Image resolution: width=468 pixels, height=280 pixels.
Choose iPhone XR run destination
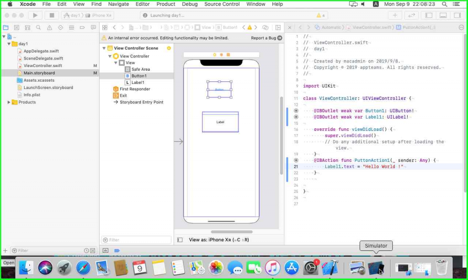[x=99, y=15]
